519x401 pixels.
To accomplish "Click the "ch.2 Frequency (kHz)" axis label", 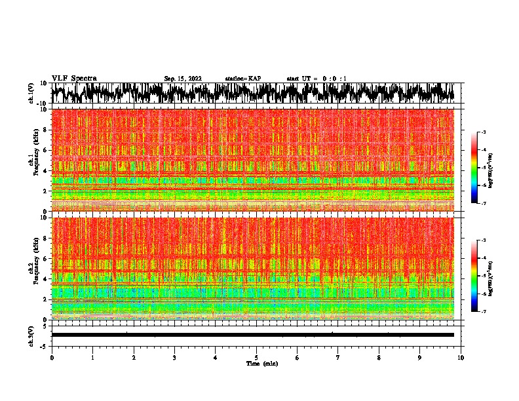I will tap(33, 261).
